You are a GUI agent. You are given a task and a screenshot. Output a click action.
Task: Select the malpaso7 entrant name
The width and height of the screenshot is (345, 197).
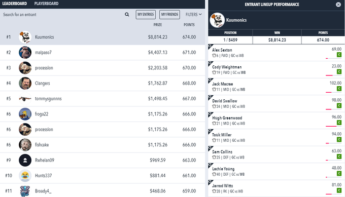pyautogui.click(x=43, y=53)
